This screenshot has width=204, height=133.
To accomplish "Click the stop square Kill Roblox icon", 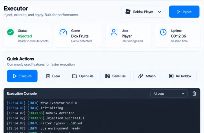I will tap(171, 76).
